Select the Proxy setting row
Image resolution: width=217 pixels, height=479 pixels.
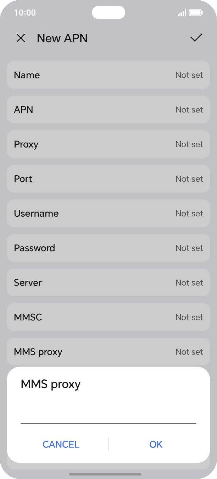pyautogui.click(x=108, y=144)
